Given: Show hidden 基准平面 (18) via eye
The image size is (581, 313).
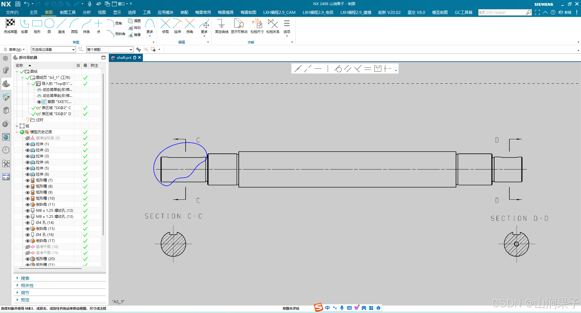Looking at the screenshot, I should 28,247.
